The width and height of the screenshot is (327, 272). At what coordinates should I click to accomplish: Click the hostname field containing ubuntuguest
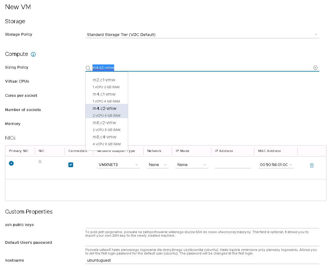(x=202, y=260)
